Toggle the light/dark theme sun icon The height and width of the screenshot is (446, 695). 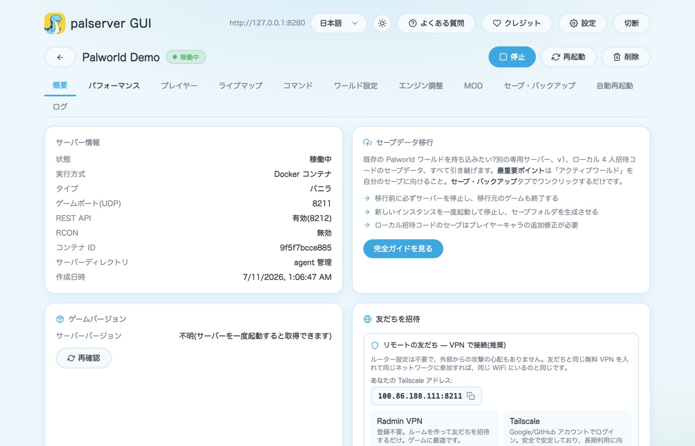382,23
